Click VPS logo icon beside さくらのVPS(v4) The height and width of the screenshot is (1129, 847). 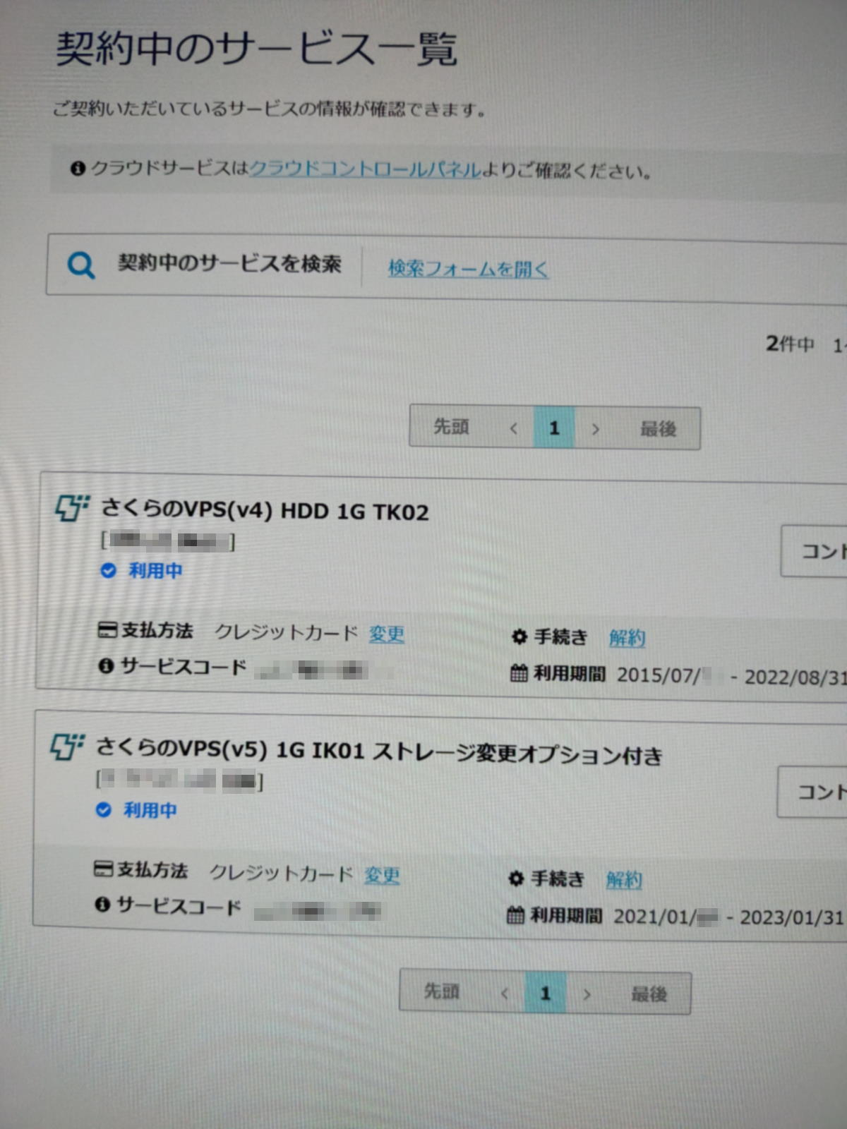click(x=72, y=507)
